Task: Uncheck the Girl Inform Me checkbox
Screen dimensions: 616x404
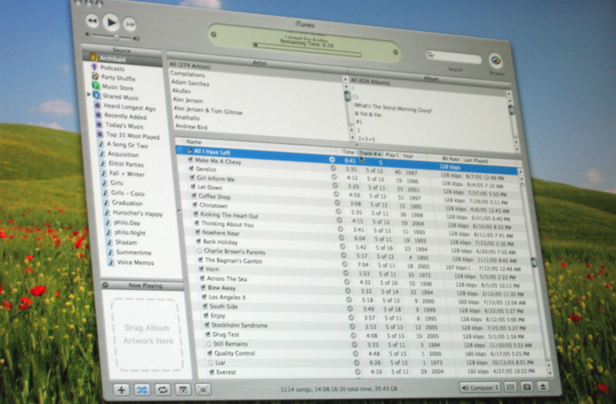Action: (x=192, y=177)
